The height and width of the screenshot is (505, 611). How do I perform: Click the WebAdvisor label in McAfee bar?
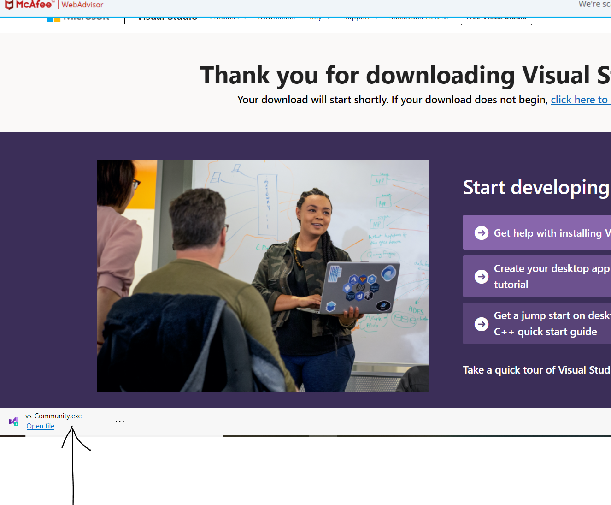(x=82, y=5)
